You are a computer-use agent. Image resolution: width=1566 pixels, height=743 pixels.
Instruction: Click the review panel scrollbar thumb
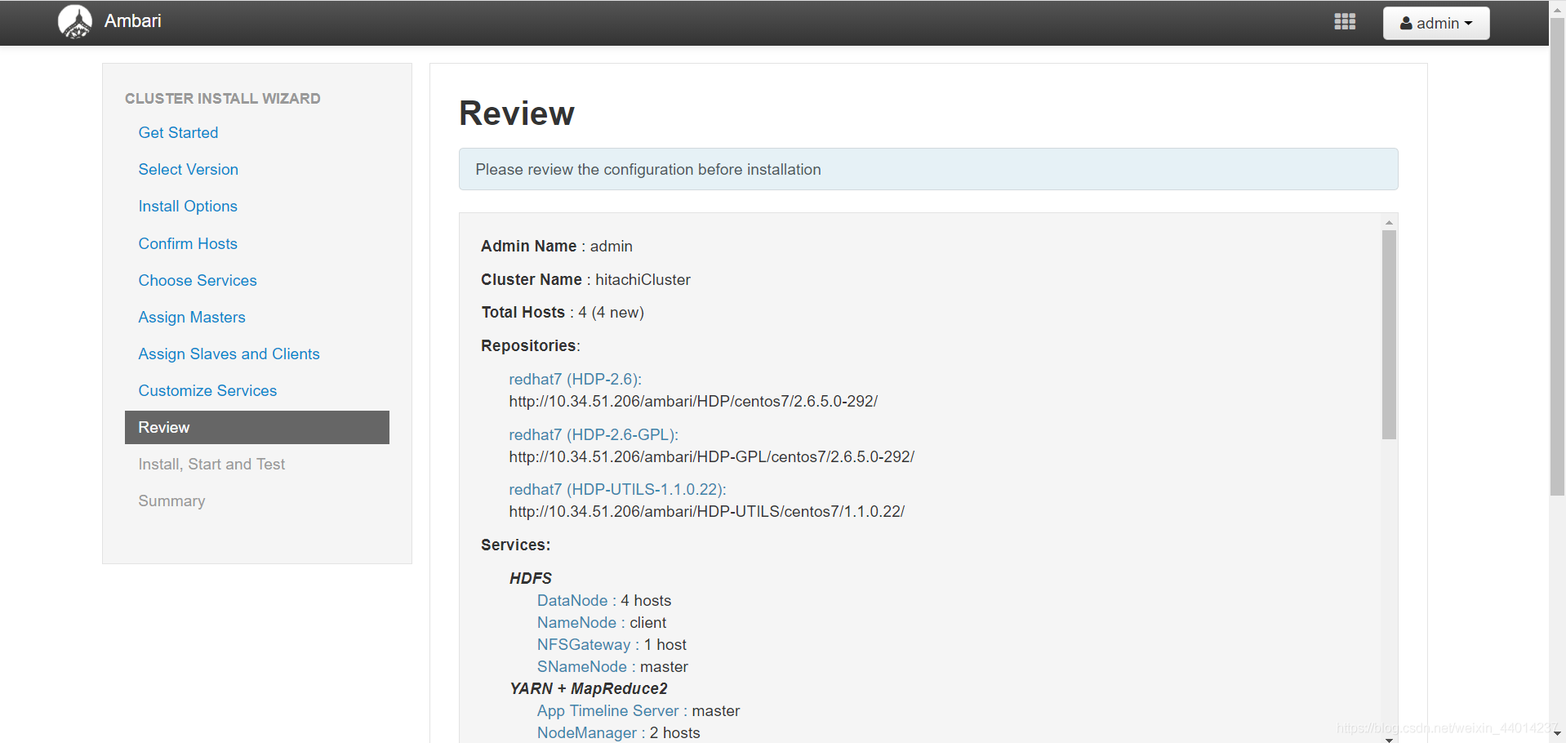[x=1389, y=335]
